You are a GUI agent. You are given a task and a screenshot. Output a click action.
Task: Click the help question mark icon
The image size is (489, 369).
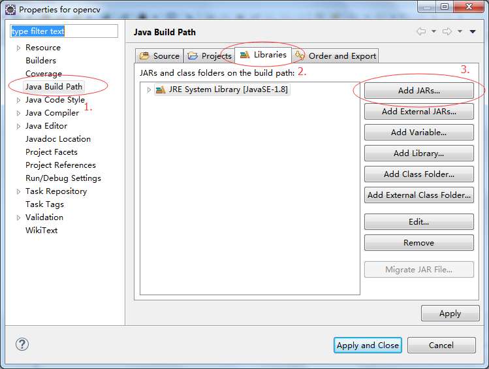(22, 344)
